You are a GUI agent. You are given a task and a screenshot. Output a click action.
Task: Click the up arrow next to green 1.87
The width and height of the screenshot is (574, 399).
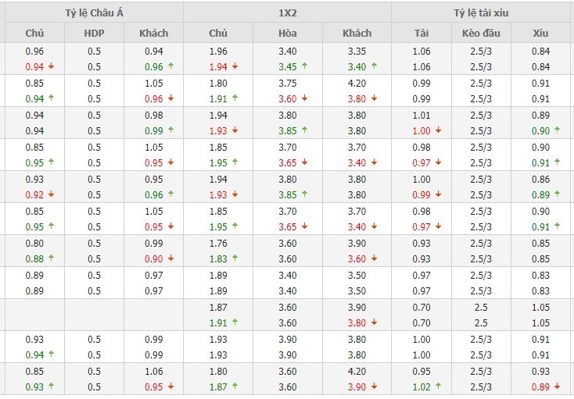point(235,387)
